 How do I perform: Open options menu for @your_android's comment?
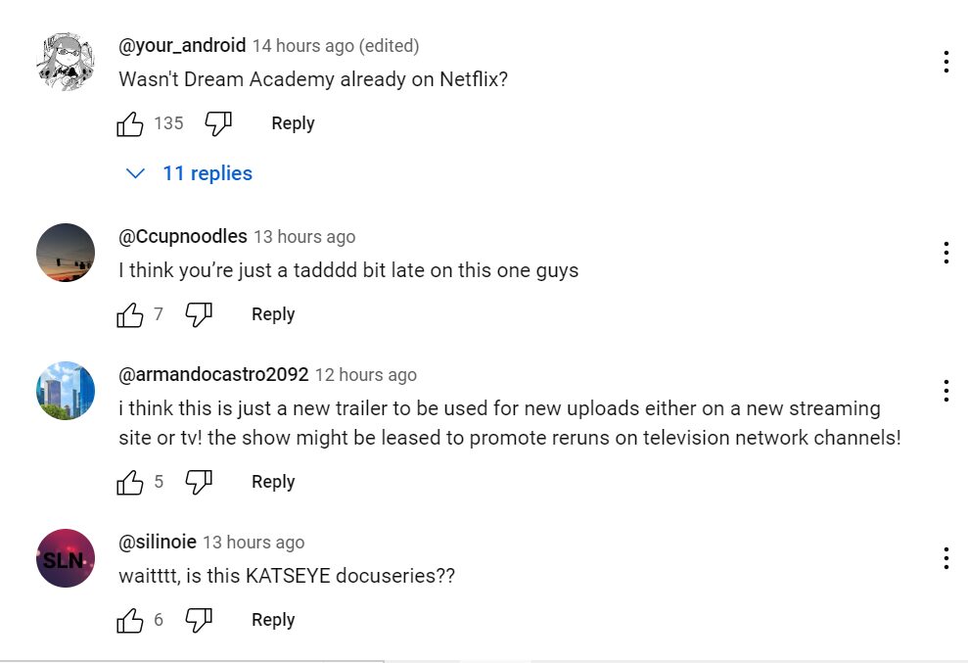tap(945, 62)
